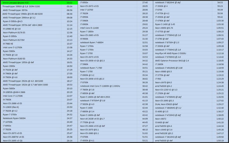Click the Xeon E5-2695 v3 QS cell
Image resolution: width=229 pixels, height=143 pixels.
tap(31, 141)
